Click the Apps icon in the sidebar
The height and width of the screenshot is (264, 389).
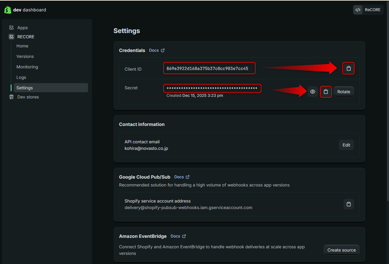tap(11, 27)
